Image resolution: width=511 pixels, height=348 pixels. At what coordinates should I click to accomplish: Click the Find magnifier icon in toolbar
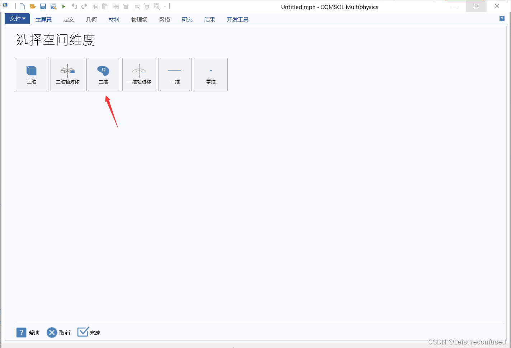click(157, 6)
